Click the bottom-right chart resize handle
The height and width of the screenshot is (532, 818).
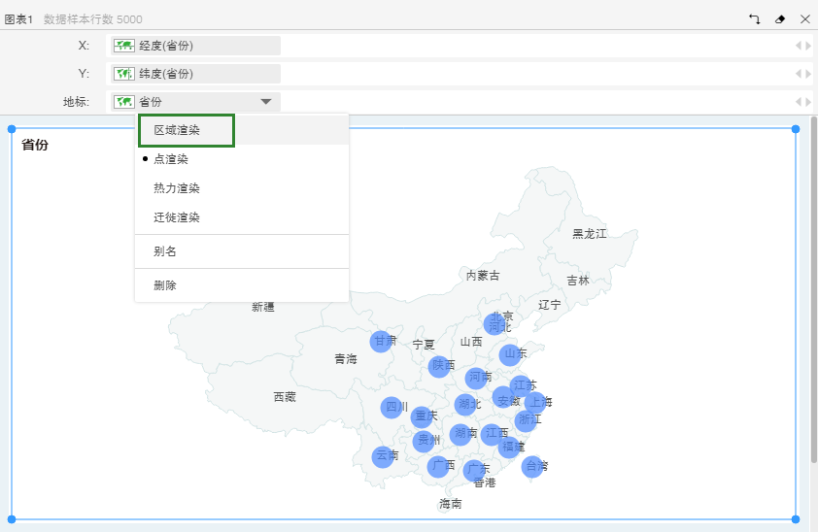point(796,519)
